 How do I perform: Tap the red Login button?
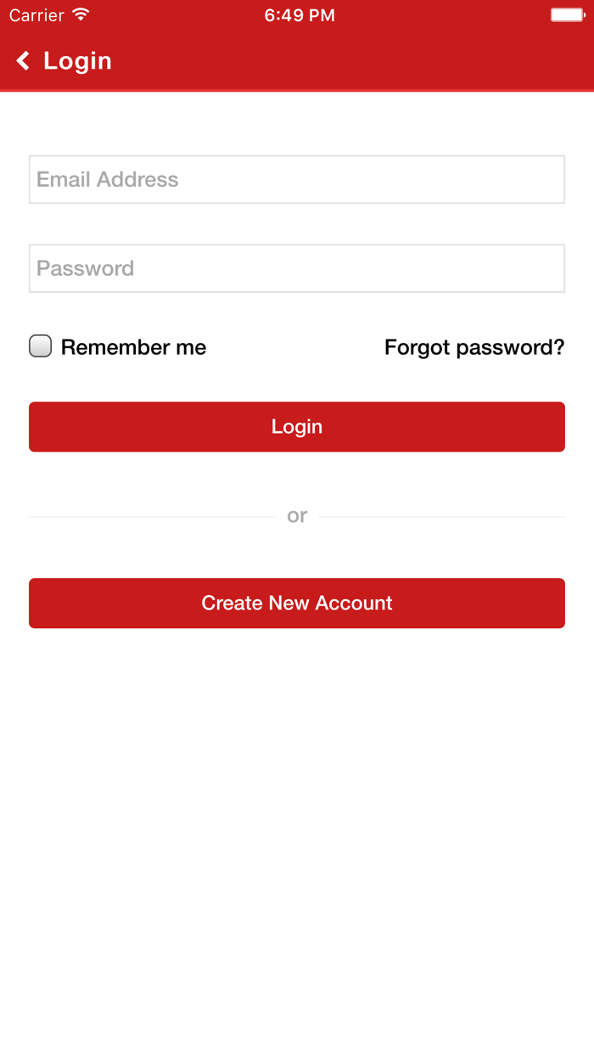pos(297,426)
